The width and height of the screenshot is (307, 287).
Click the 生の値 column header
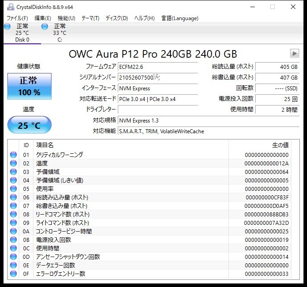[x=280, y=145]
